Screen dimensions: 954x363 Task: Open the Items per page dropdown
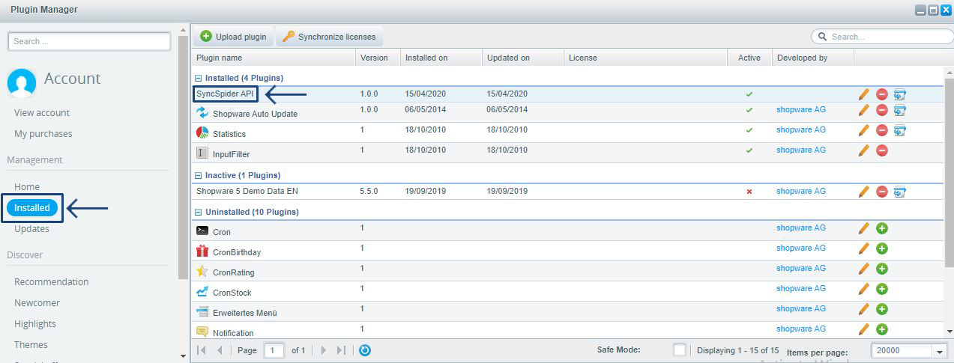[940, 351]
